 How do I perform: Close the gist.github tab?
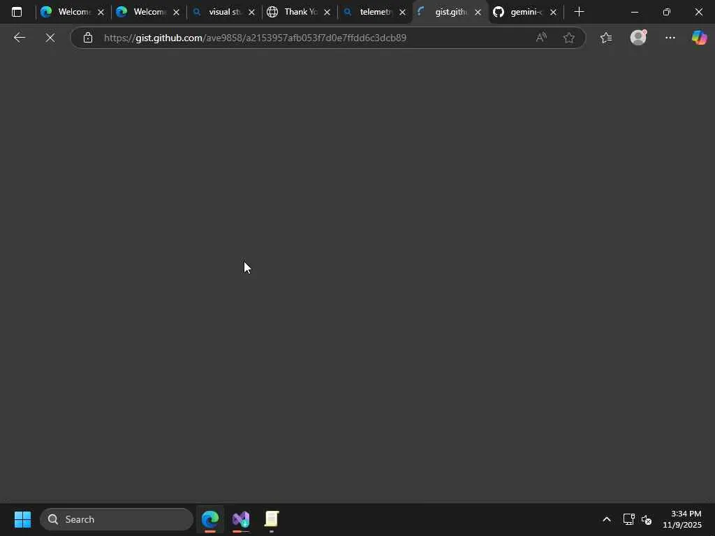(x=478, y=13)
